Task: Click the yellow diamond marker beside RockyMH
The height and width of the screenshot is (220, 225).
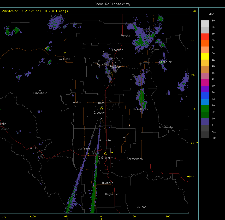Action: [65, 53]
